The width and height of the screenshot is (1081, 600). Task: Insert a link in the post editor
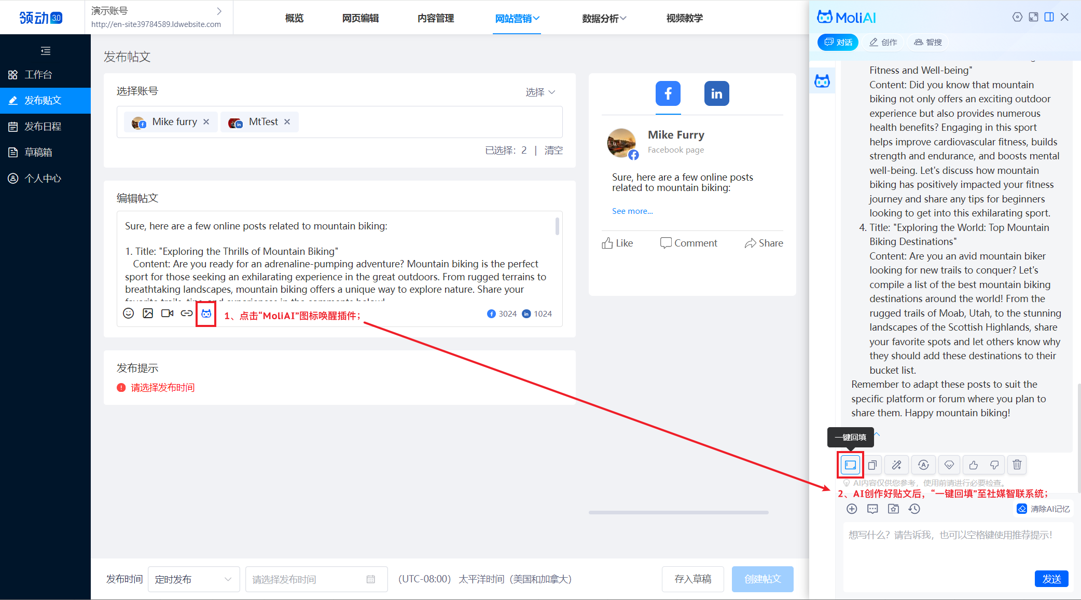(x=187, y=313)
